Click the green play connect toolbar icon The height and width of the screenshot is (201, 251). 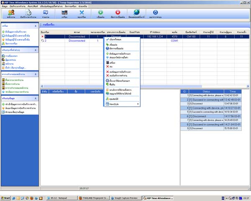[100, 13]
